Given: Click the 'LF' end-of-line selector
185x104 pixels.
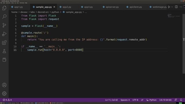Looking at the screenshot, I should tap(142, 100).
